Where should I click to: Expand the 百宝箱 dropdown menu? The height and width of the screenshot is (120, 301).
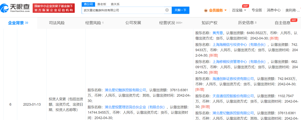click(245, 10)
